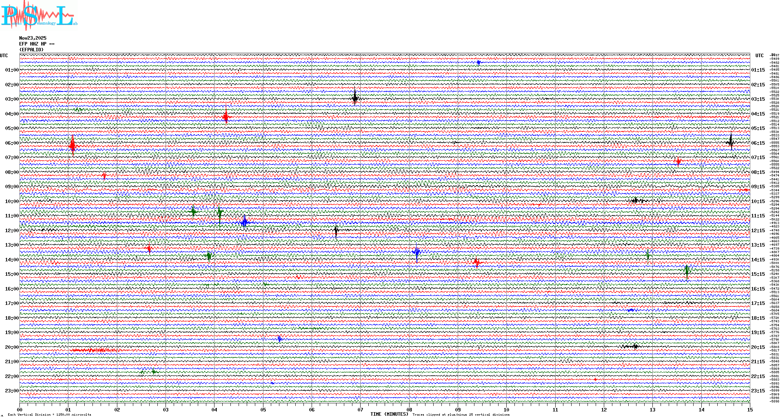Click the TIME (MINUTES) axis title

coord(389,414)
